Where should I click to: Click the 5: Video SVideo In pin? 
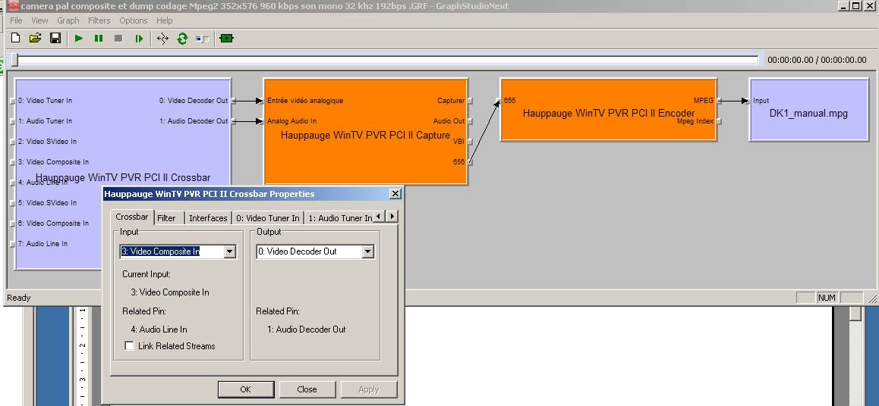click(x=12, y=203)
